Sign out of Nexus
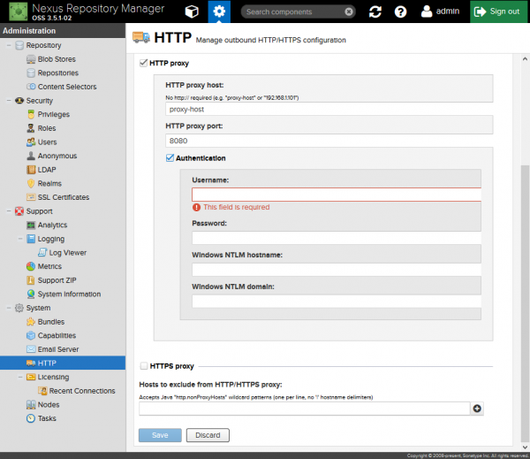Screen dimensions: 530x459 coord(497,11)
